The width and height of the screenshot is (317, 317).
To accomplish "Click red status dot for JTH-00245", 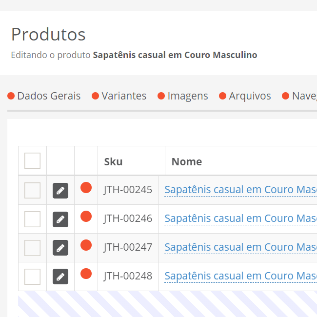I will click(86, 188).
